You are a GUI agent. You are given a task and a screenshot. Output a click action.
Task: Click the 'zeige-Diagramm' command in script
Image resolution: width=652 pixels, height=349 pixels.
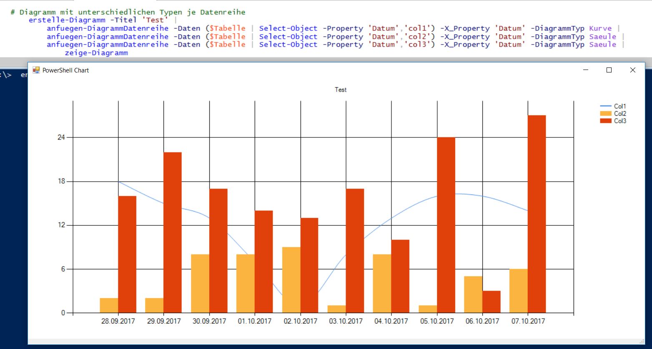[x=96, y=52]
